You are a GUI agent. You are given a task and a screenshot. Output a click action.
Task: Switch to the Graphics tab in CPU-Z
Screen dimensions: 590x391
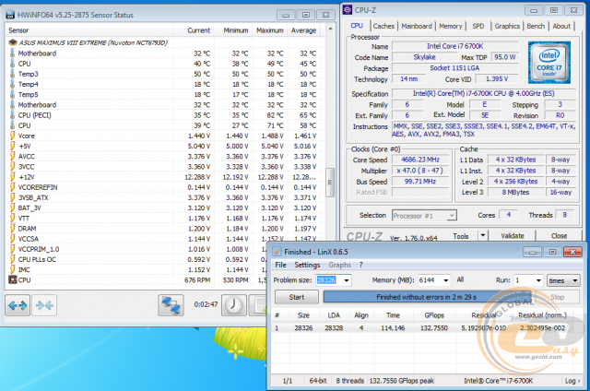point(507,26)
